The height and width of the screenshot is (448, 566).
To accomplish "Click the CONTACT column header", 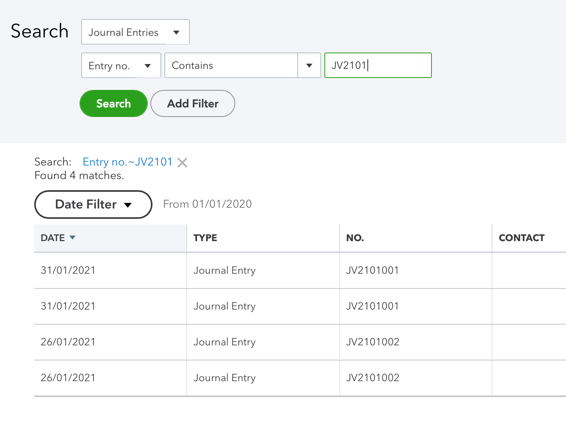I will click(521, 238).
